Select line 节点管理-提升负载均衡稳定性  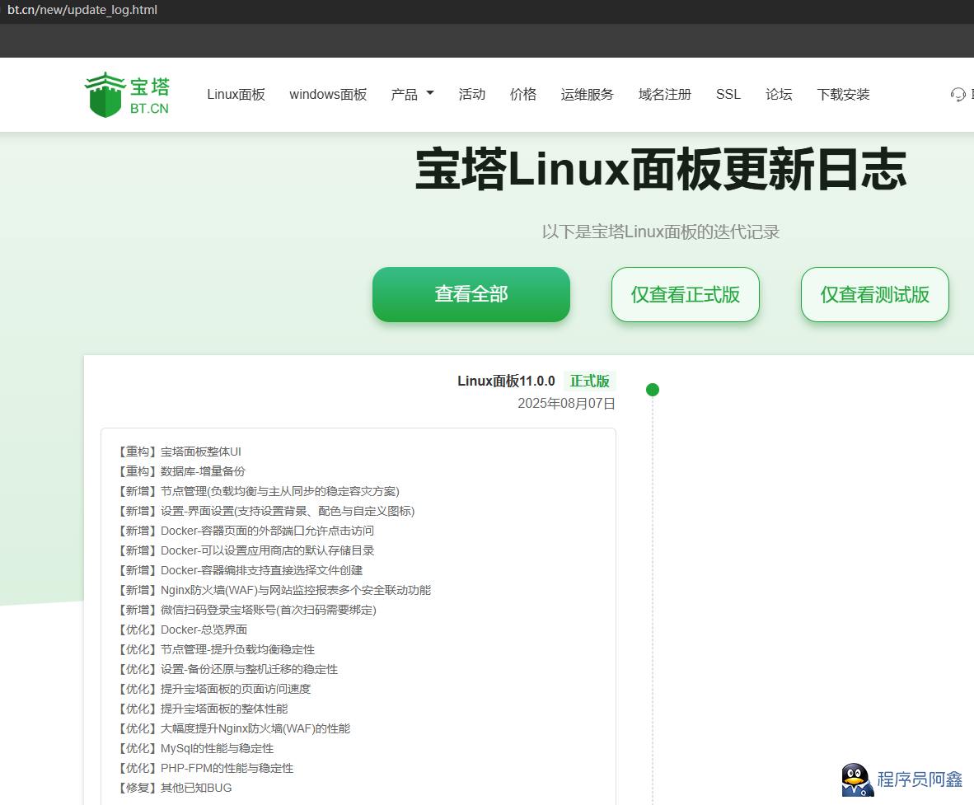(216, 650)
